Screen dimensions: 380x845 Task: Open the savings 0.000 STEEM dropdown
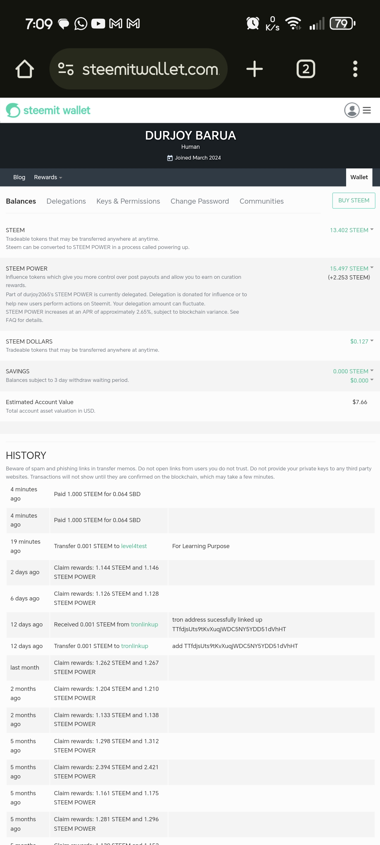[353, 371]
